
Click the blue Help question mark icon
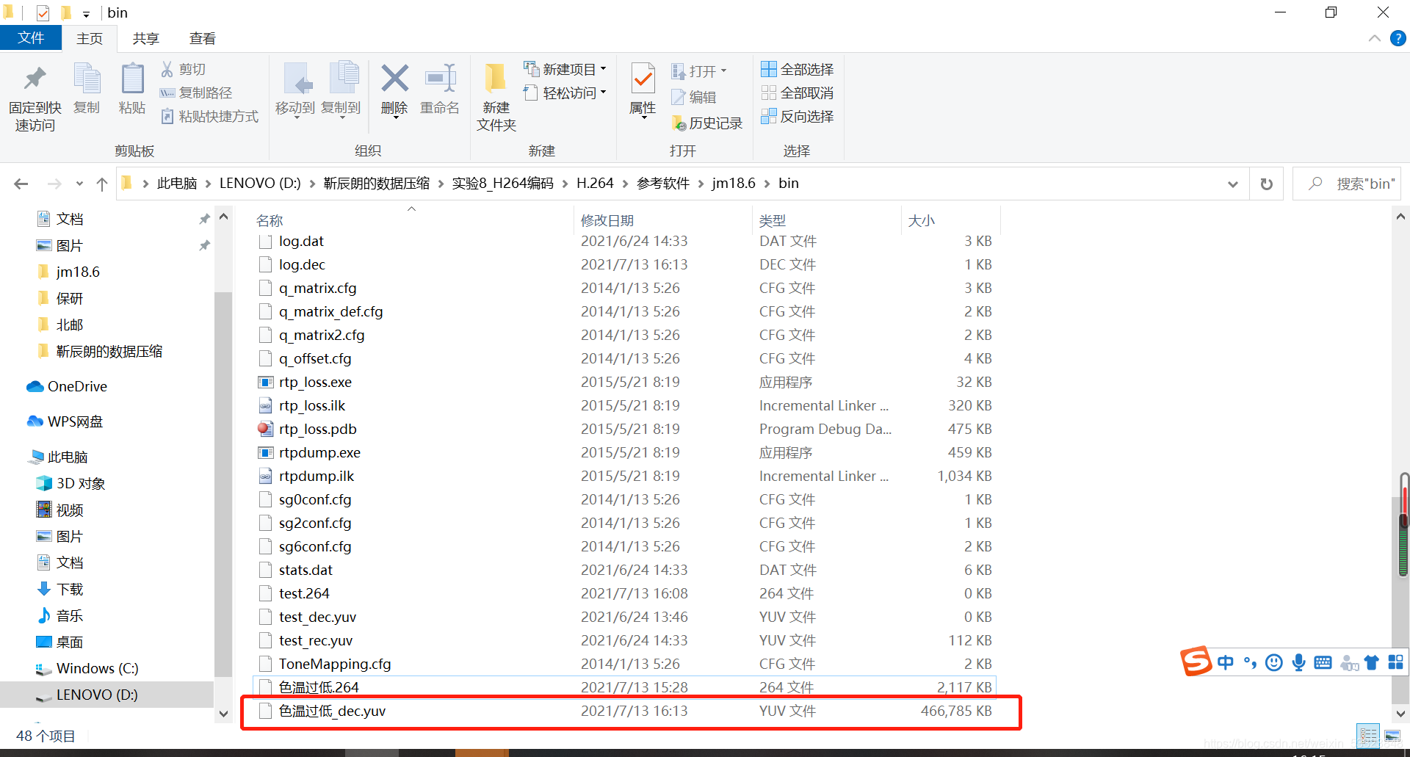coord(1398,38)
